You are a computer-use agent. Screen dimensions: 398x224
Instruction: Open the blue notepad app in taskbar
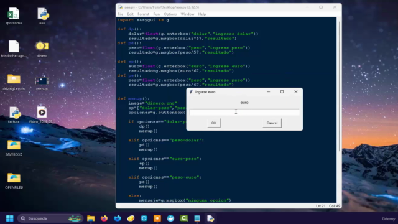(x=197, y=218)
